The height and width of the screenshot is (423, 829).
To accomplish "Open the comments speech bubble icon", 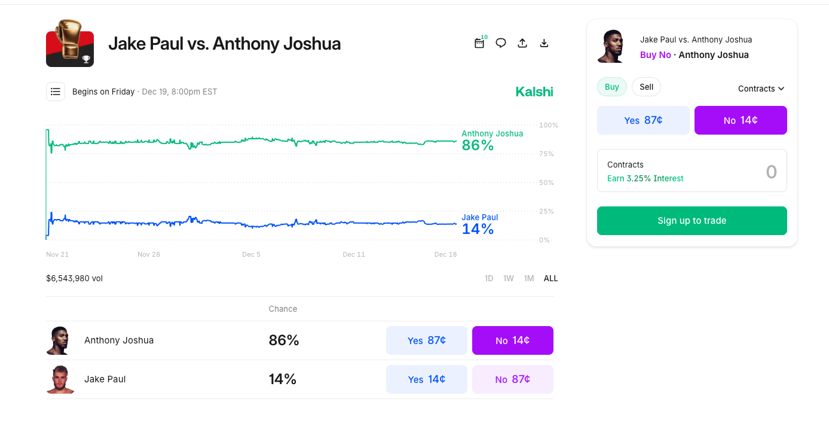I will [x=501, y=43].
